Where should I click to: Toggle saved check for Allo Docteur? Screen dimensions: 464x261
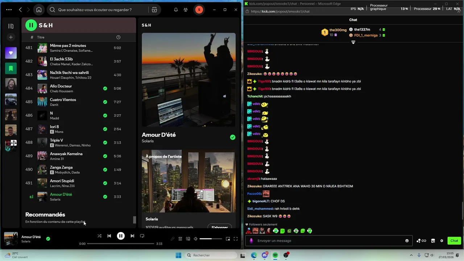tap(105, 88)
